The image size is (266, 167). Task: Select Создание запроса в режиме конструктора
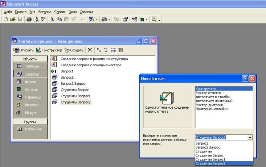pos(94,59)
